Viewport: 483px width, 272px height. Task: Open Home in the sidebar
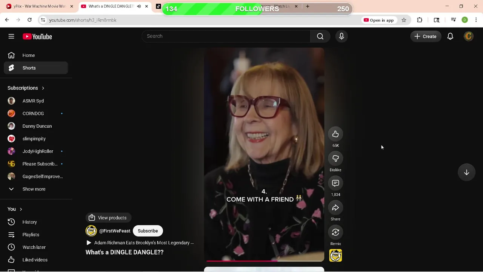[36, 55]
